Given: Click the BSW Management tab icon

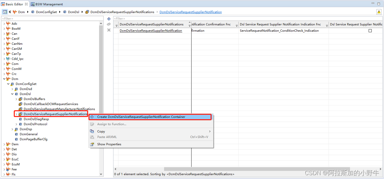Looking at the screenshot, I should [33, 4].
